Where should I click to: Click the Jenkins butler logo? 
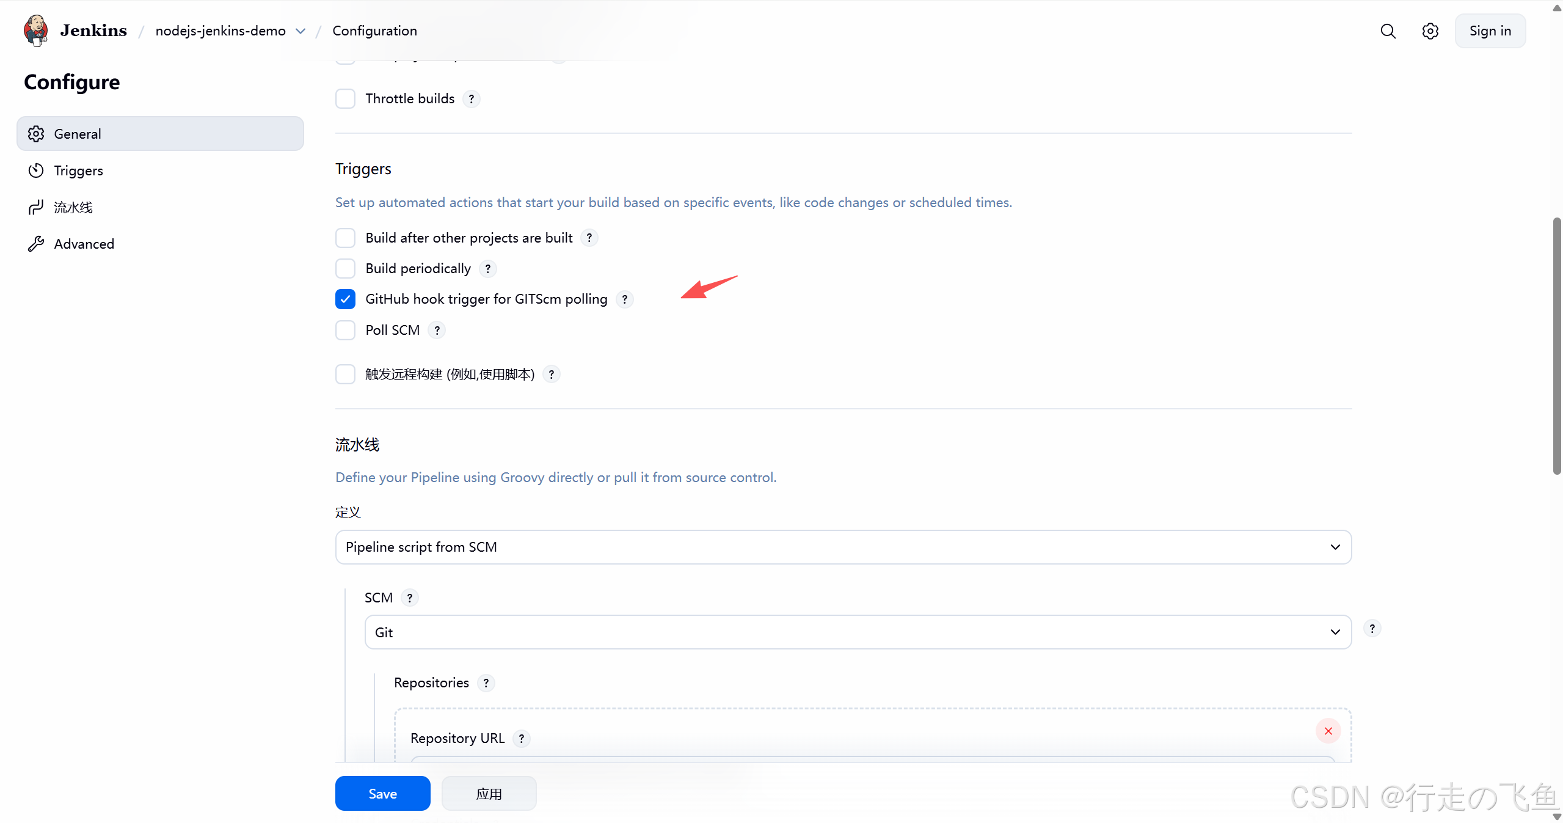36,31
